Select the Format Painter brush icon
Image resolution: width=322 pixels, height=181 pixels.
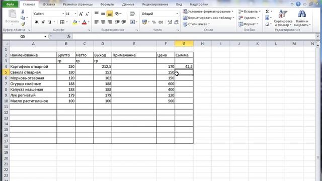coord(23,24)
